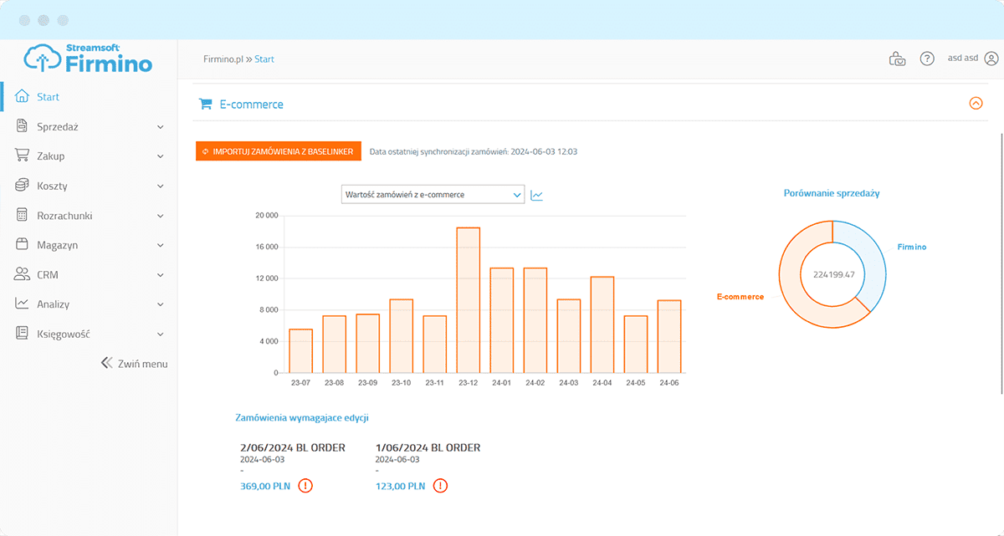Click the Koszty coins icon
The image size is (1004, 536).
point(23,186)
